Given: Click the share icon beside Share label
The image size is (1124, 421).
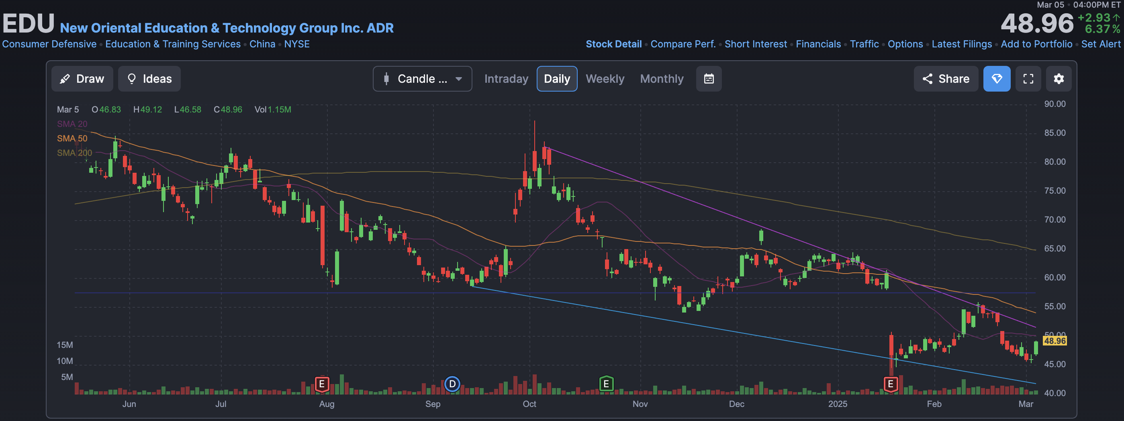Looking at the screenshot, I should 927,78.
